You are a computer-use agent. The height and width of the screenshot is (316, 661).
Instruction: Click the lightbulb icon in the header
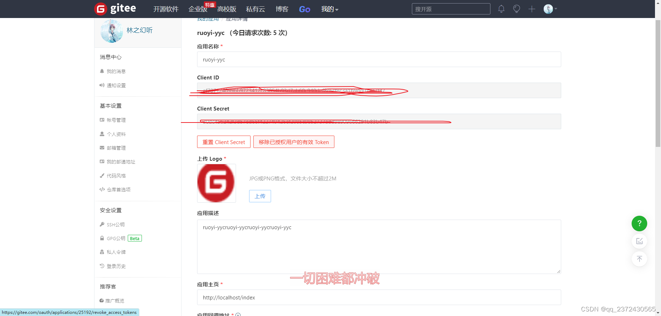(x=517, y=9)
